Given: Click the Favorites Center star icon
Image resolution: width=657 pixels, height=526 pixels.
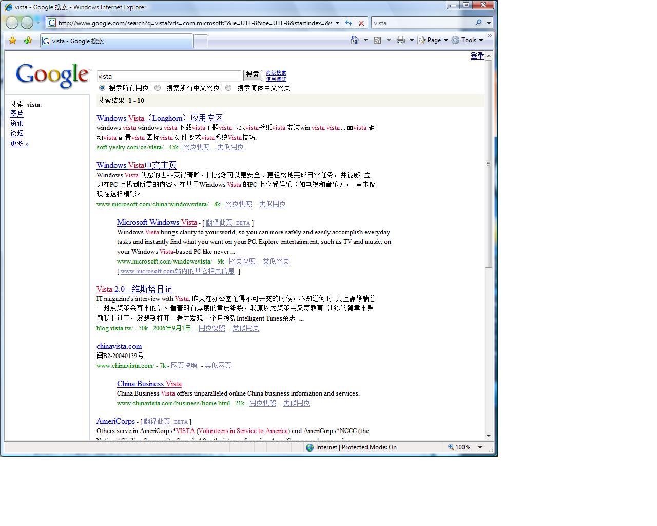Looking at the screenshot, I should [13, 40].
